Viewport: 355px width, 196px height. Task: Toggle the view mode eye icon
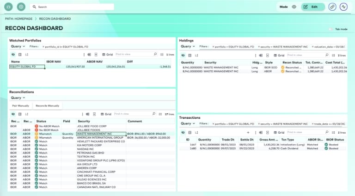point(294,7)
